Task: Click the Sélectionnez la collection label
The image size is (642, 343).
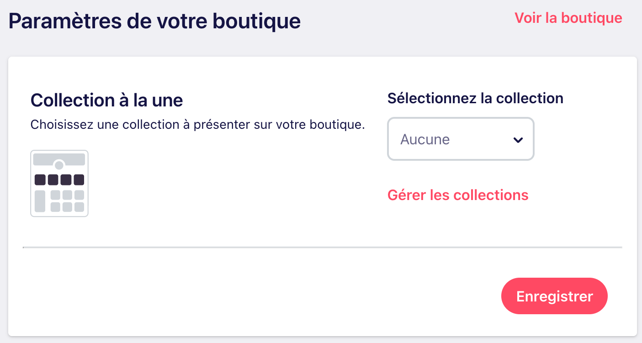Action: pos(475,98)
